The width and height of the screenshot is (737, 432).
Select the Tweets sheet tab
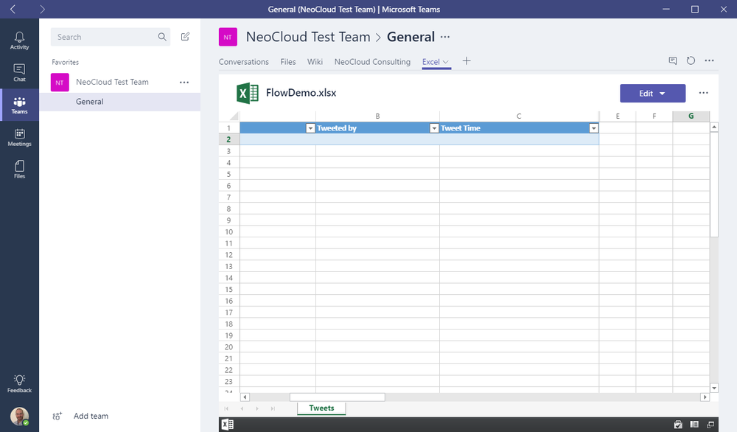tap(321, 408)
